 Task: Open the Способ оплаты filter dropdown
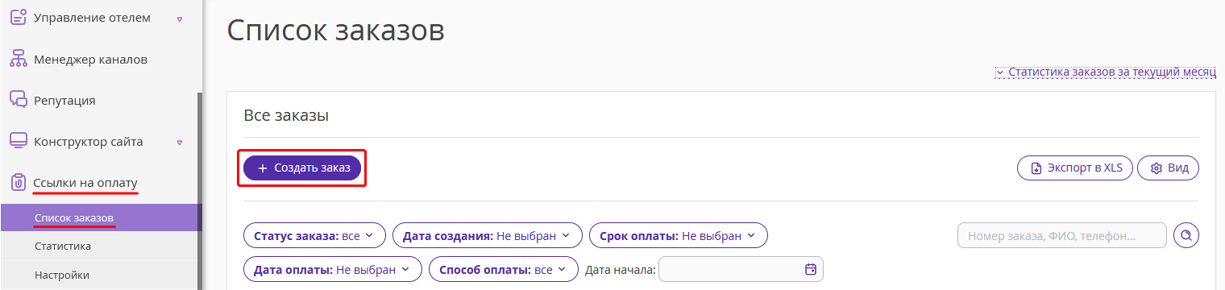point(504,269)
